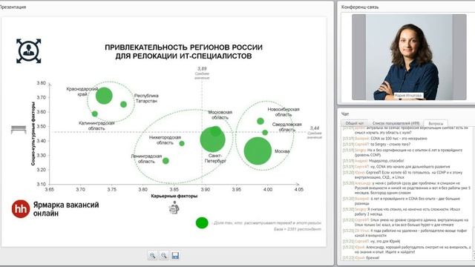Click the Презентация panel header
The height and width of the screenshot is (267, 475).
[13, 7]
